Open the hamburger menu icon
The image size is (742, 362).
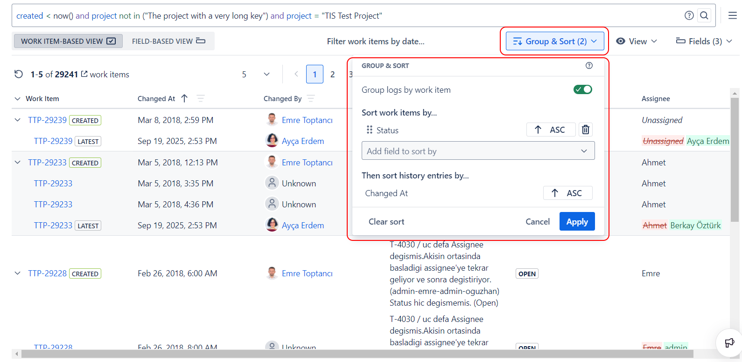click(x=732, y=15)
